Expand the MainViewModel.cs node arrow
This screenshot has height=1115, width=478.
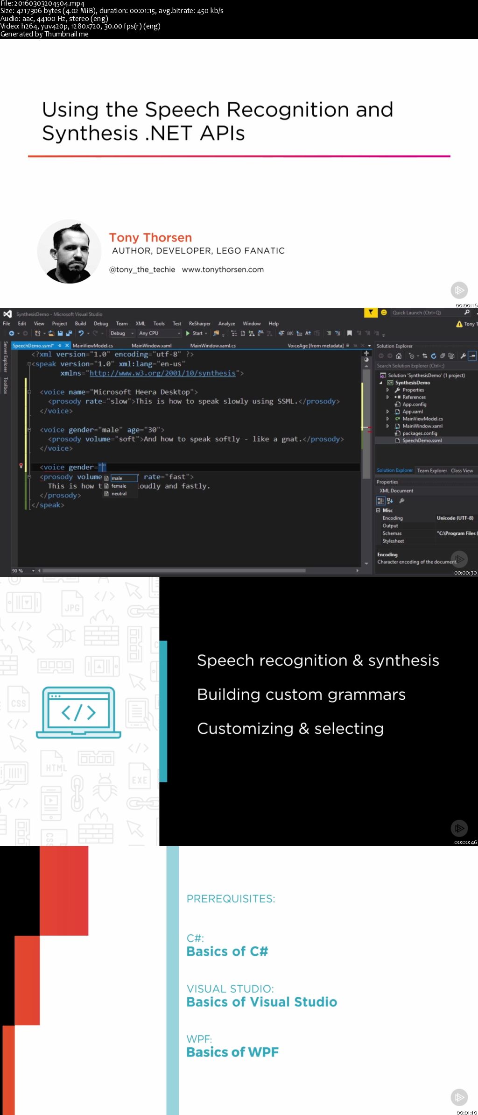(x=387, y=419)
